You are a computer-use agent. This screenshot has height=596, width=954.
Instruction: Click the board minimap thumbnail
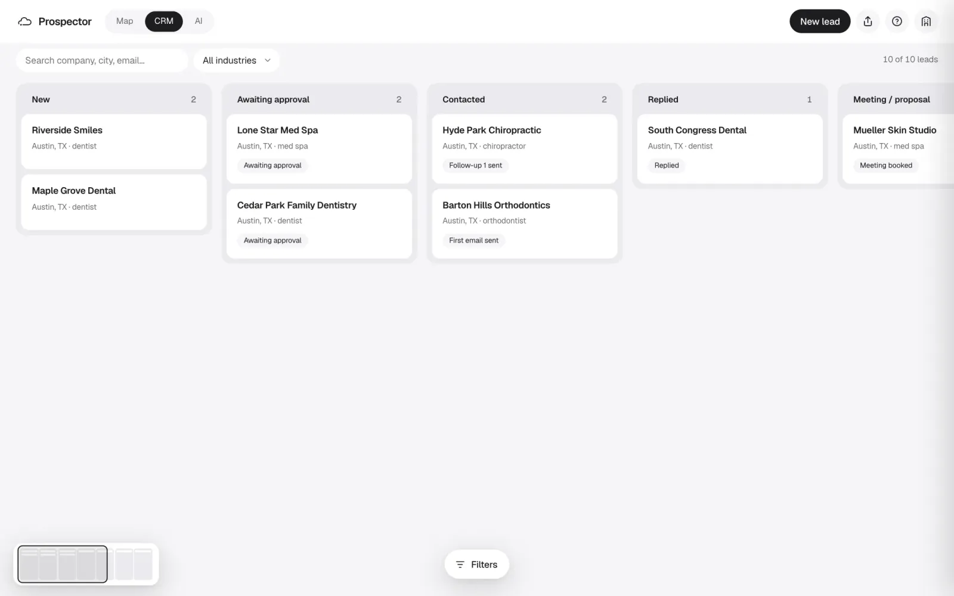tap(86, 564)
